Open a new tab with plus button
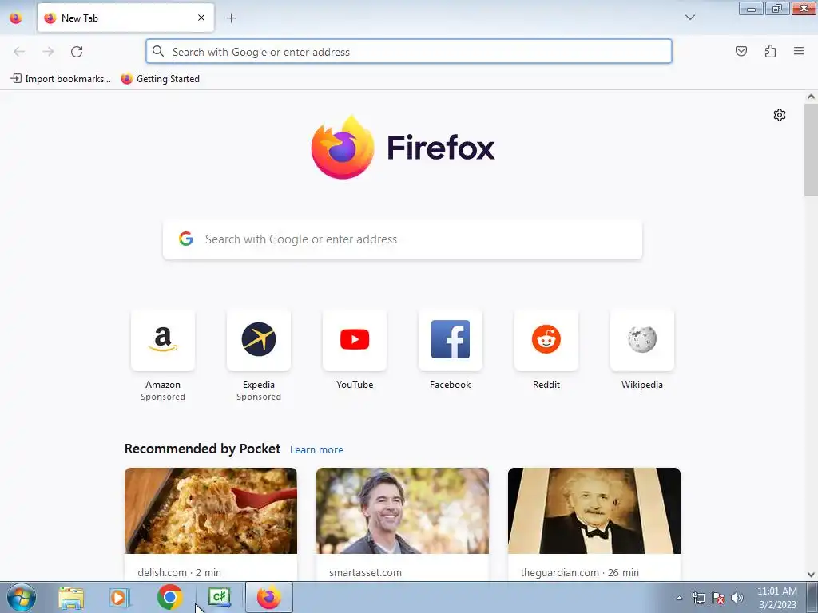The width and height of the screenshot is (818, 613). 231,18
